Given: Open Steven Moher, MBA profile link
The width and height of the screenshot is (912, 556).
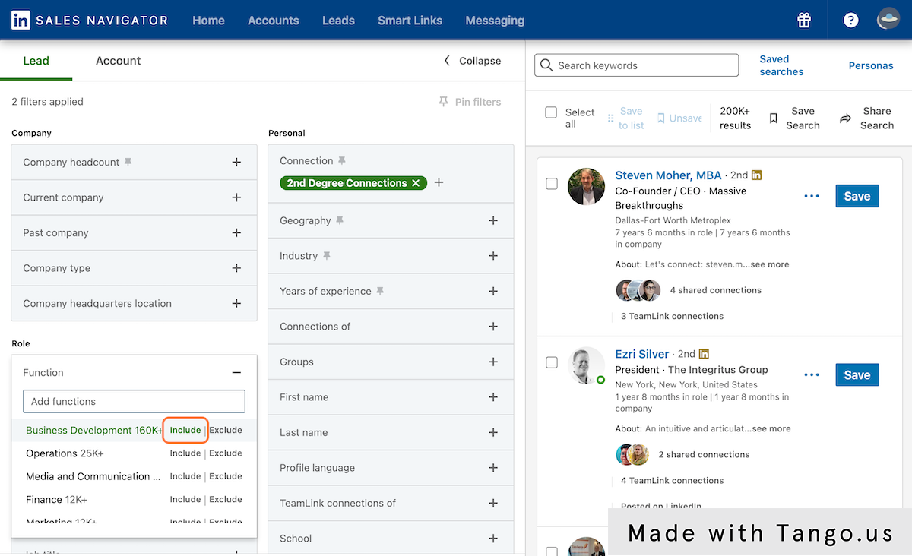Looking at the screenshot, I should (668, 175).
